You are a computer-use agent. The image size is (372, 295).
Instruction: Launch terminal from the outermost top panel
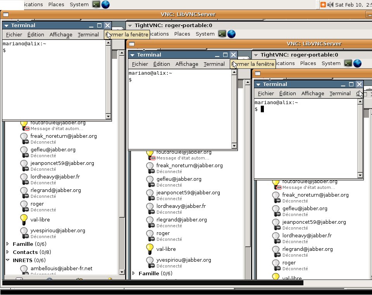coord(96,5)
